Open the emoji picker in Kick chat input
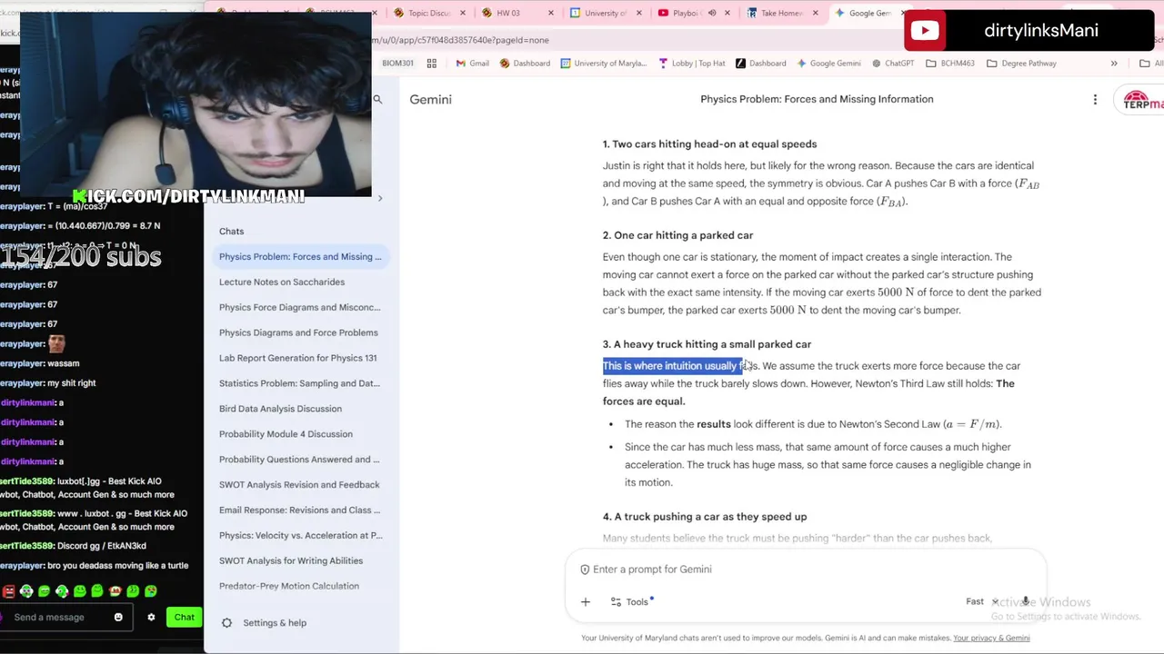The image size is (1164, 654). (x=118, y=617)
